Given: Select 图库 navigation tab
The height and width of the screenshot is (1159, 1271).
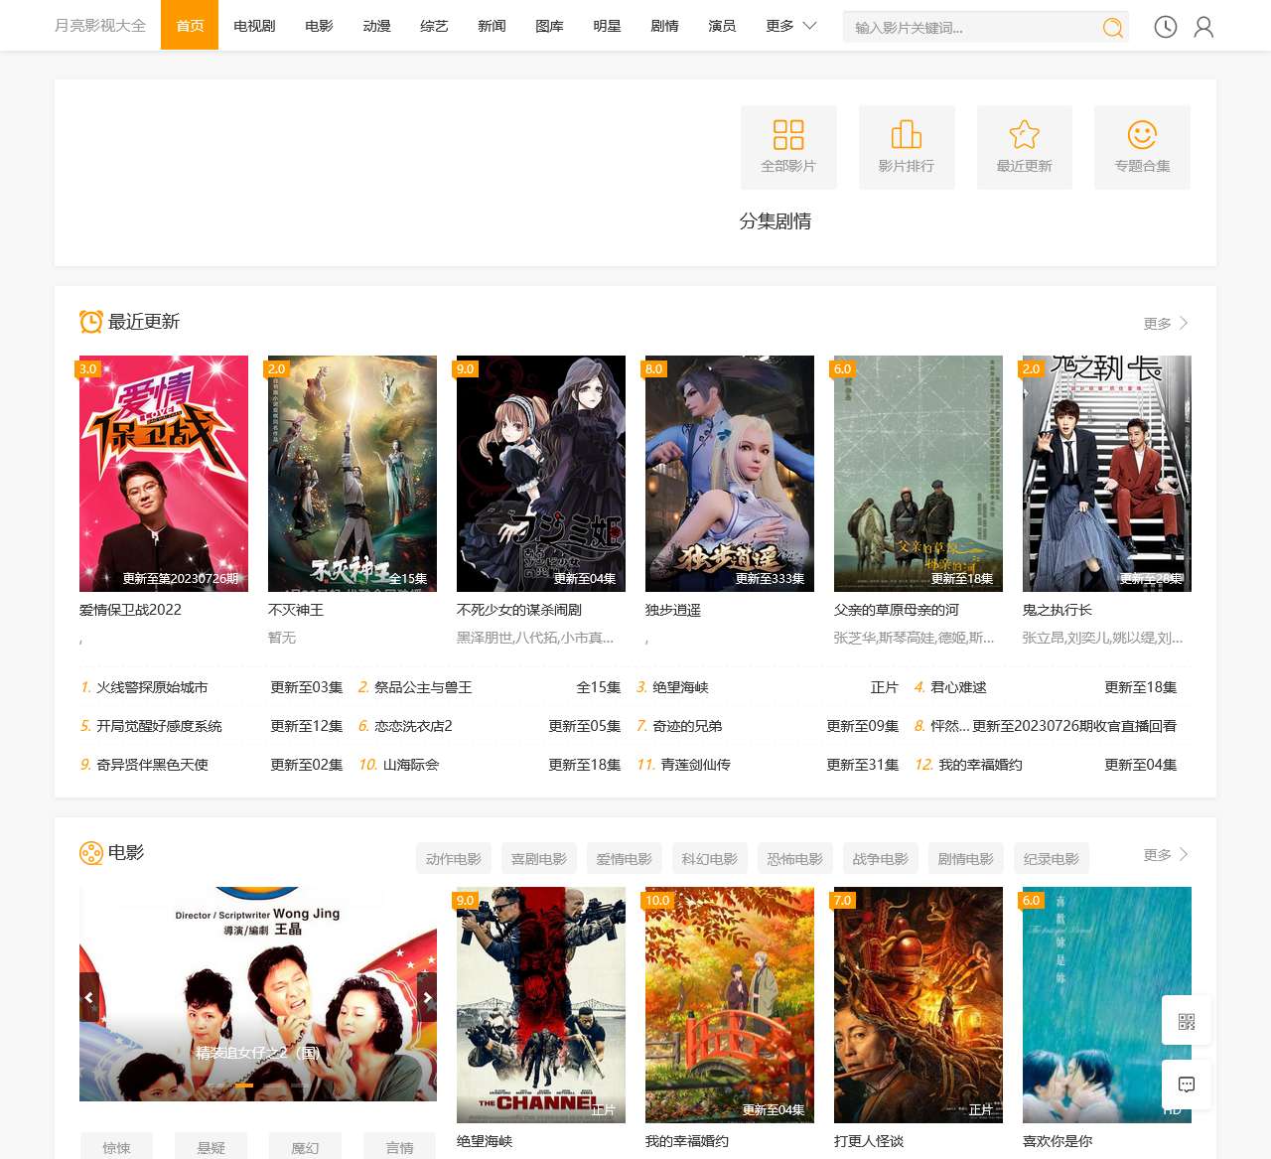Looking at the screenshot, I should [549, 26].
